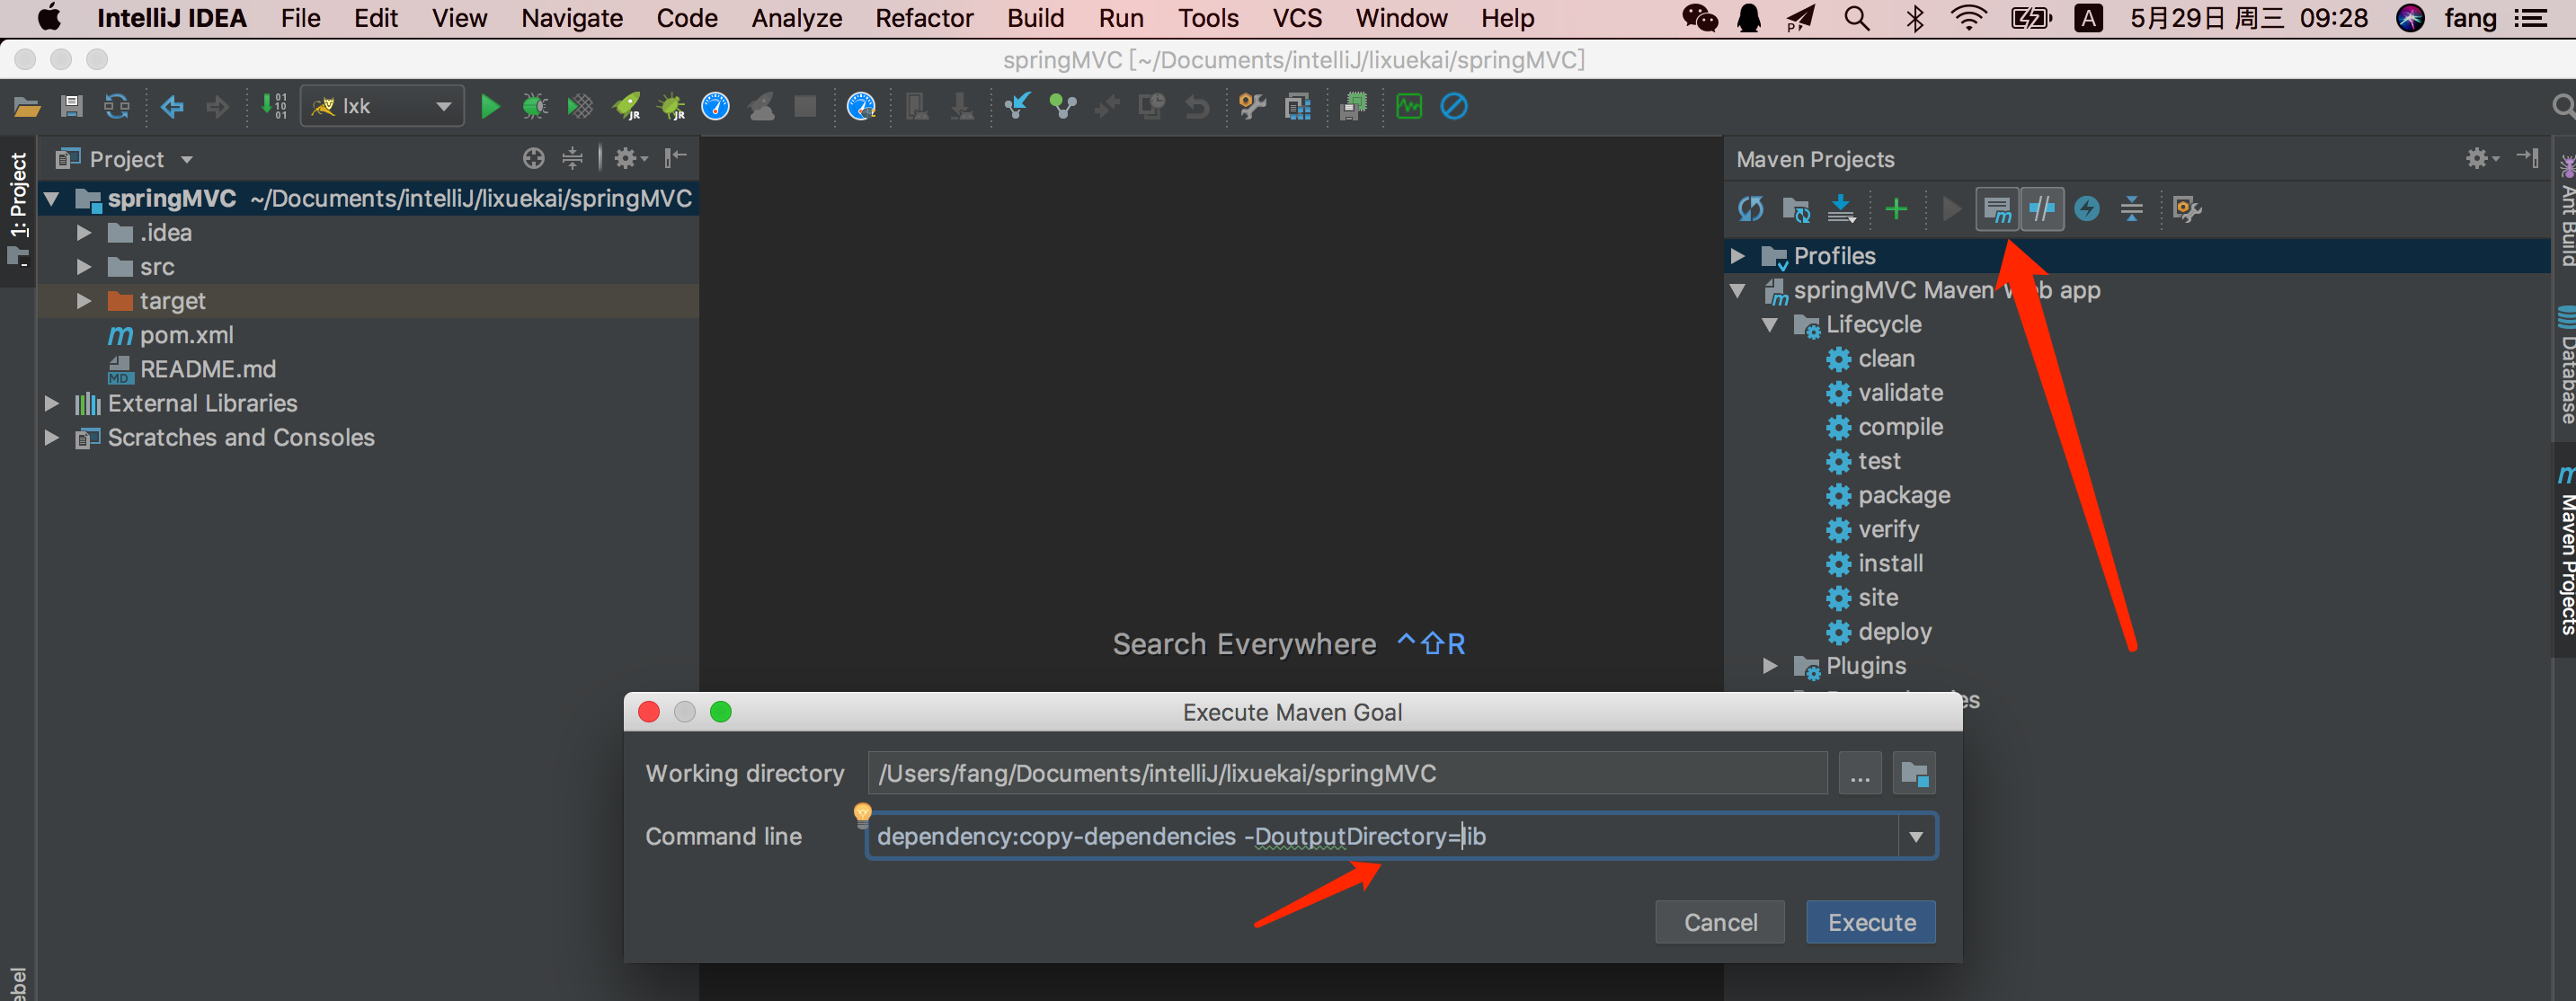The image size is (2576, 1001).
Task: Toggle Skip Tests Mode lightning icon
Action: (2087, 209)
